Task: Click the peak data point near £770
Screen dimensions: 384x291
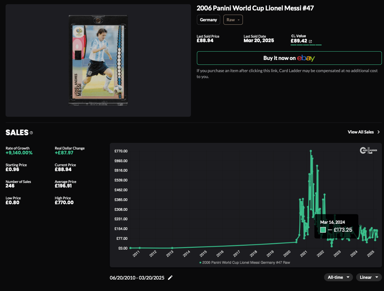Action: [x=311, y=151]
